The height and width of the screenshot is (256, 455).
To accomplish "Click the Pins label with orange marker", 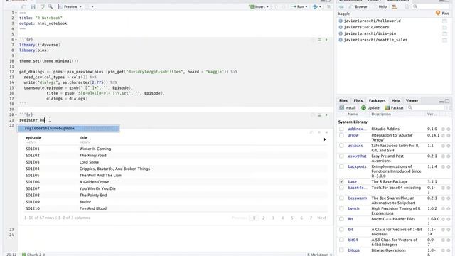I will coord(442,14).
